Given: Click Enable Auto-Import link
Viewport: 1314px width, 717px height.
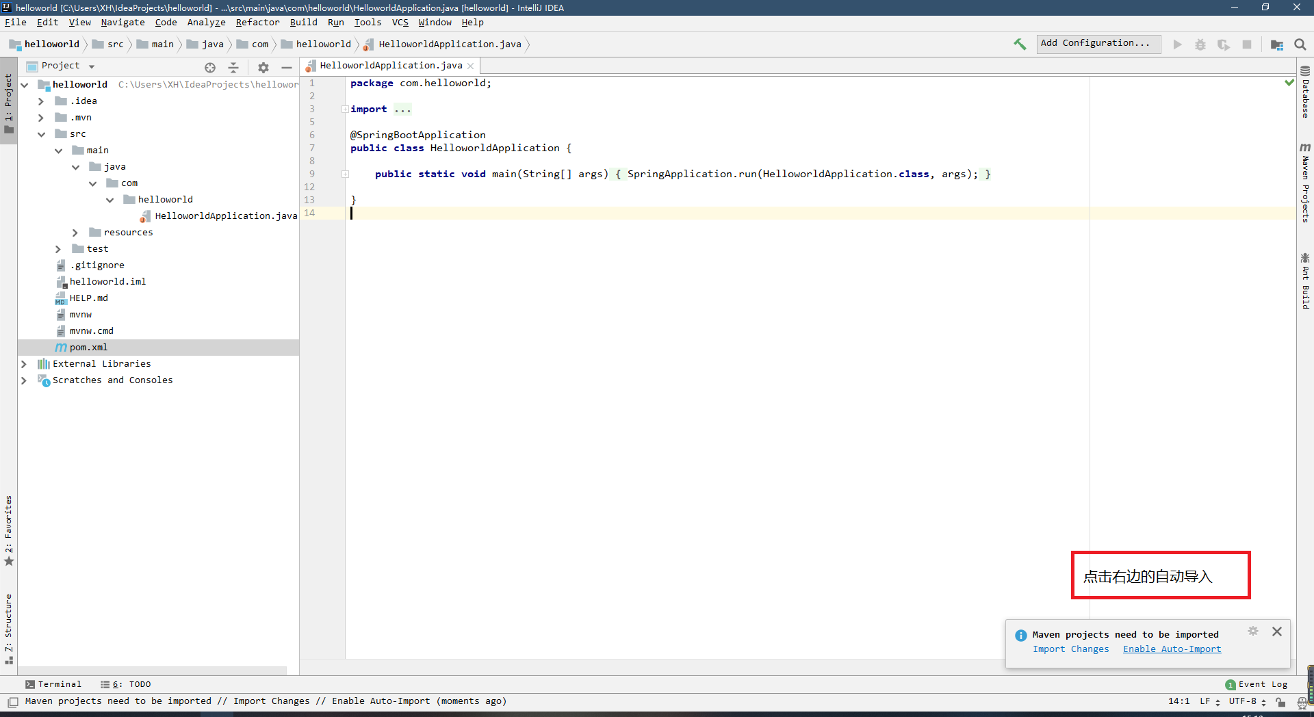Looking at the screenshot, I should pos(1172,649).
